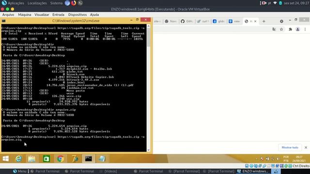Open the terminal launcher in the top panel
Viewport: 310px width, 174px height.
point(80,3)
